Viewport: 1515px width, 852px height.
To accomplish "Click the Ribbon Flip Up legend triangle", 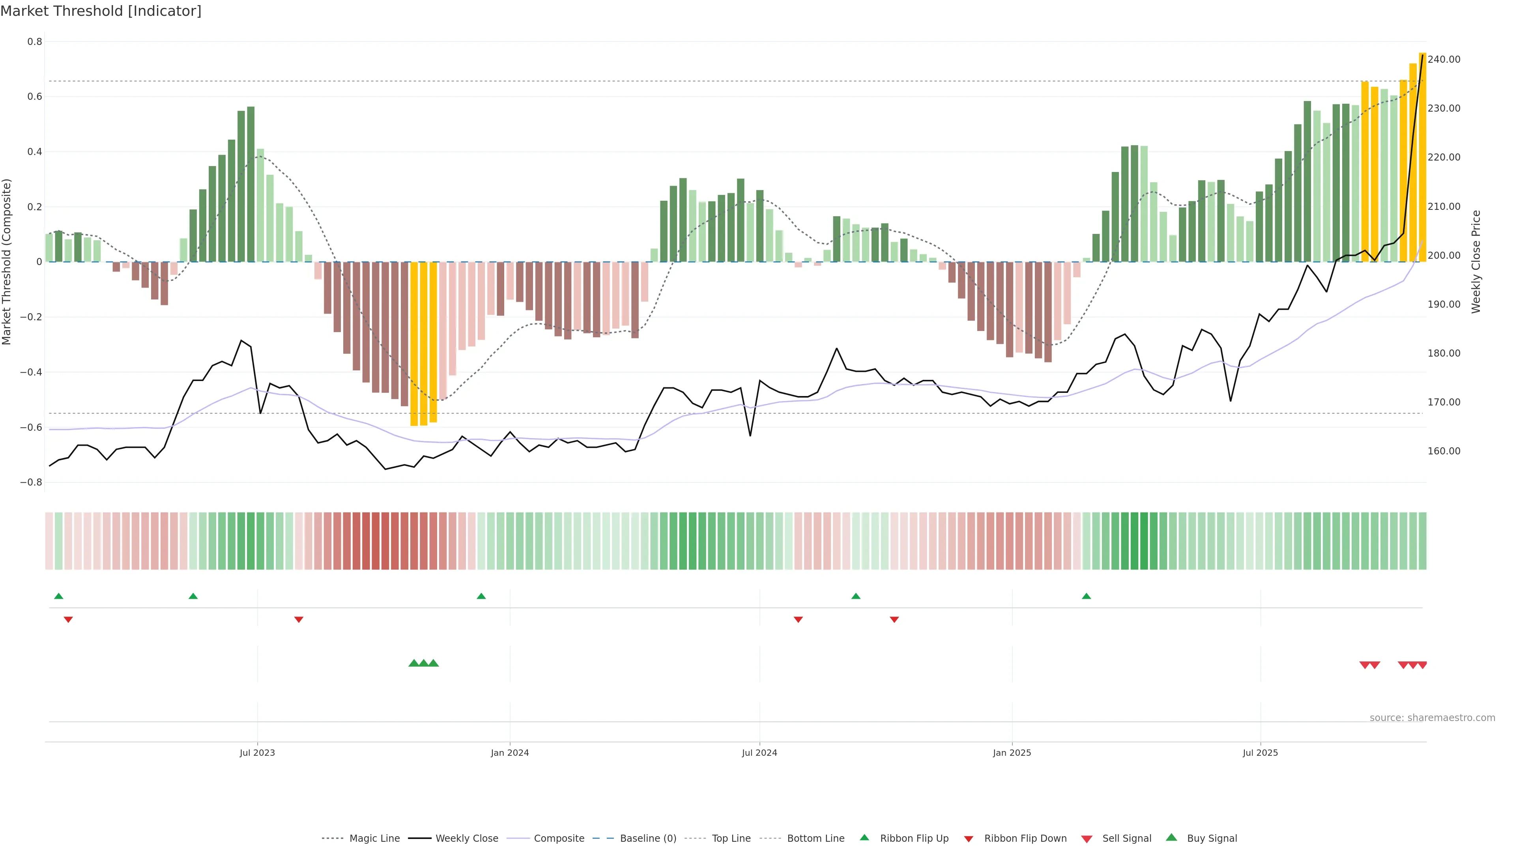I will 864,837.
